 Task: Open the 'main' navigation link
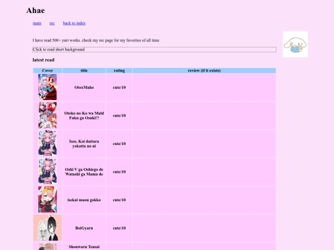coord(37,23)
